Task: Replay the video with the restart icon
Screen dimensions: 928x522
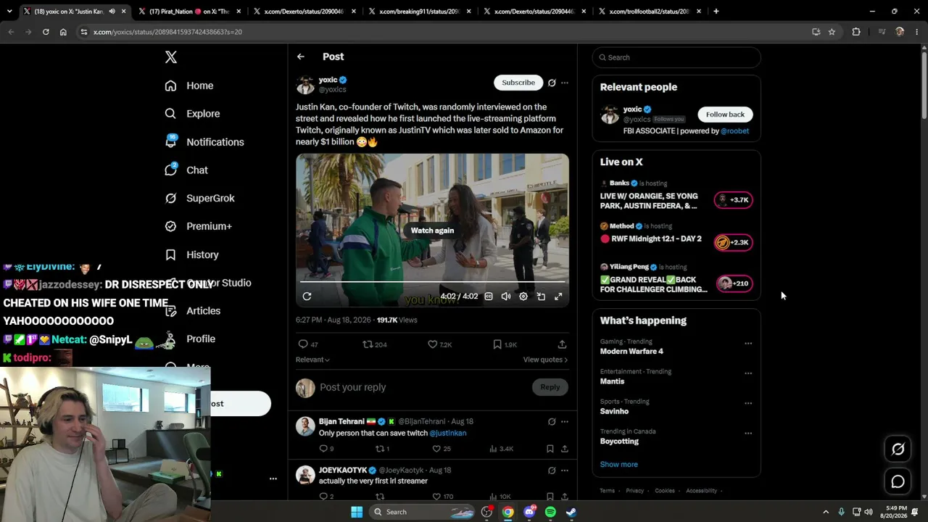Action: click(x=307, y=297)
